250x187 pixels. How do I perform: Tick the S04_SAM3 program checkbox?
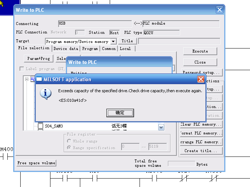41,126
